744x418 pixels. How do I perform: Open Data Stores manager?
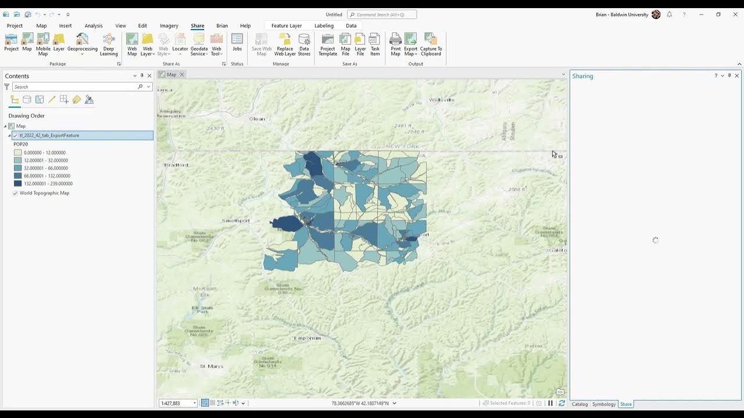(304, 45)
